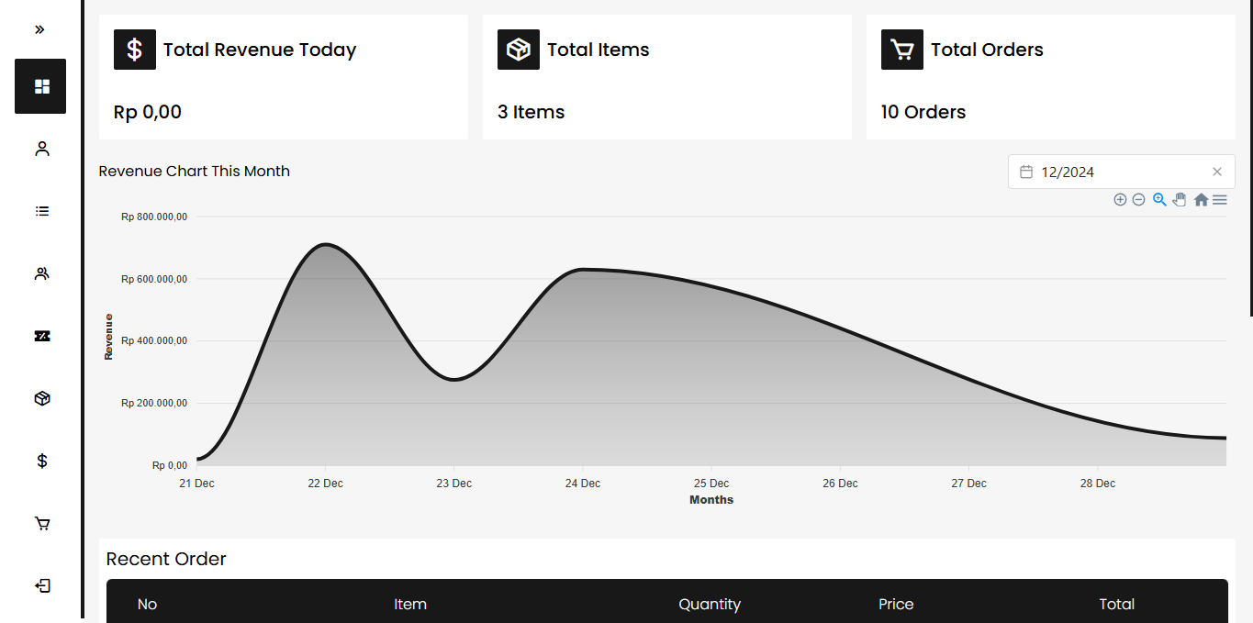Screen dimensions: 1253x623
Task: Clear the 12/2024 date selection
Action: (x=1217, y=172)
